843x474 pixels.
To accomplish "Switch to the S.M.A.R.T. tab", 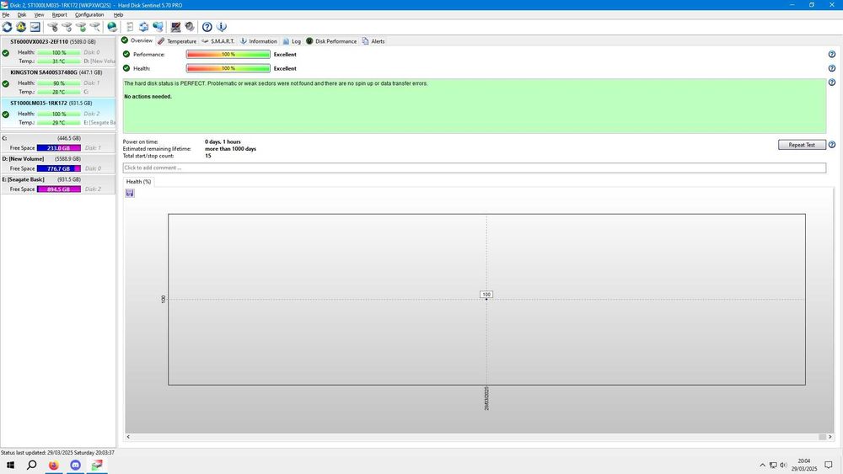I will tap(217, 41).
